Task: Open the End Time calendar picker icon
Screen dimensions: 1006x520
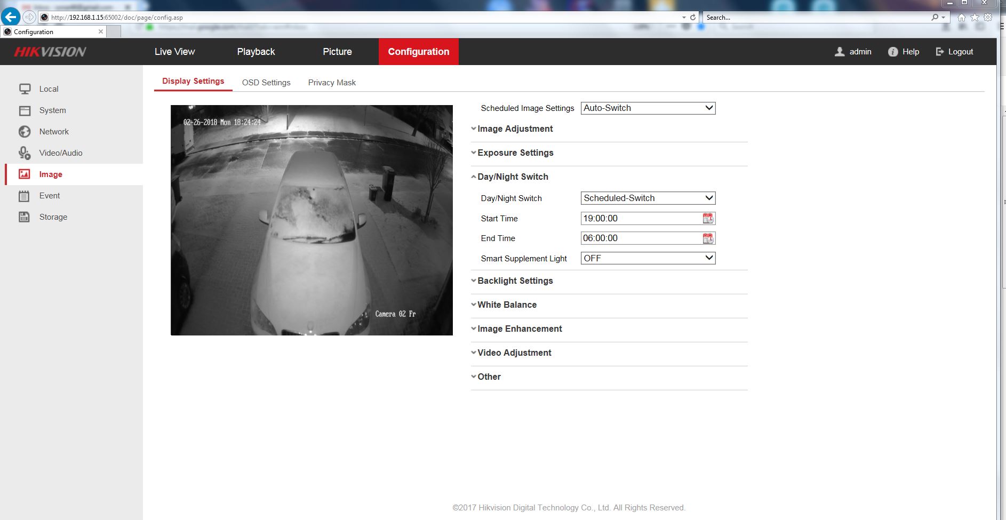Action: (x=708, y=238)
